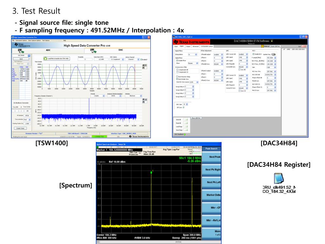
Task: Toggle the Enable Mixer checkbox
Action: (x=177, y=61)
